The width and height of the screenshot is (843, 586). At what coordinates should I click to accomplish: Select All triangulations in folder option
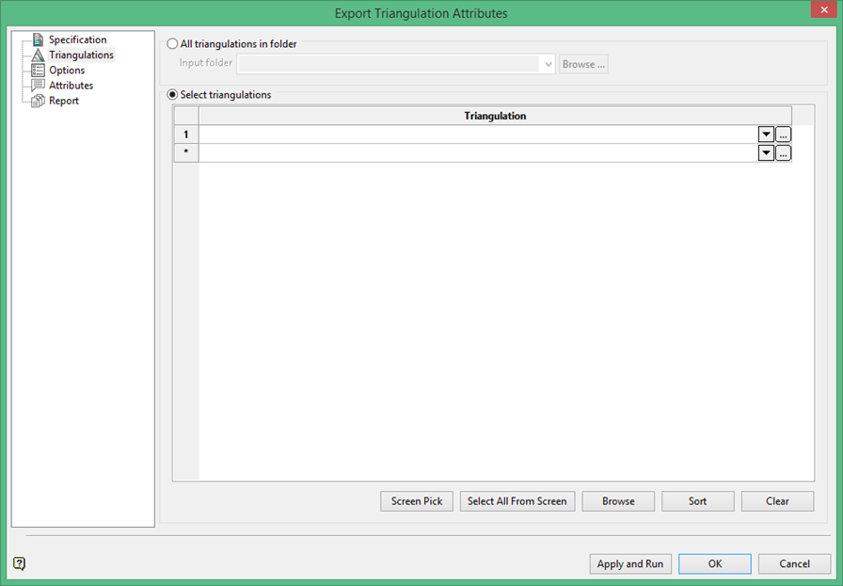[x=172, y=44]
